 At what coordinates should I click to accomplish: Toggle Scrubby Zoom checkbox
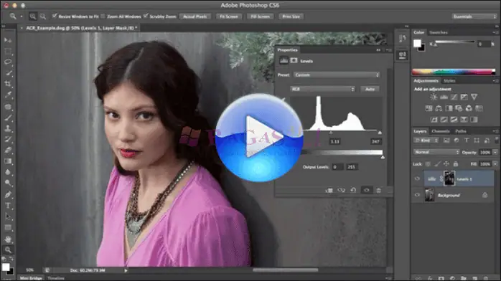[x=146, y=16]
